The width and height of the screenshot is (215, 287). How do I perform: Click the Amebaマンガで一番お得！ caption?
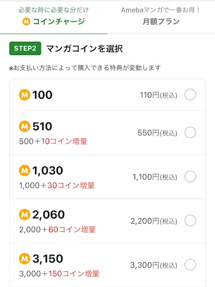(x=161, y=10)
